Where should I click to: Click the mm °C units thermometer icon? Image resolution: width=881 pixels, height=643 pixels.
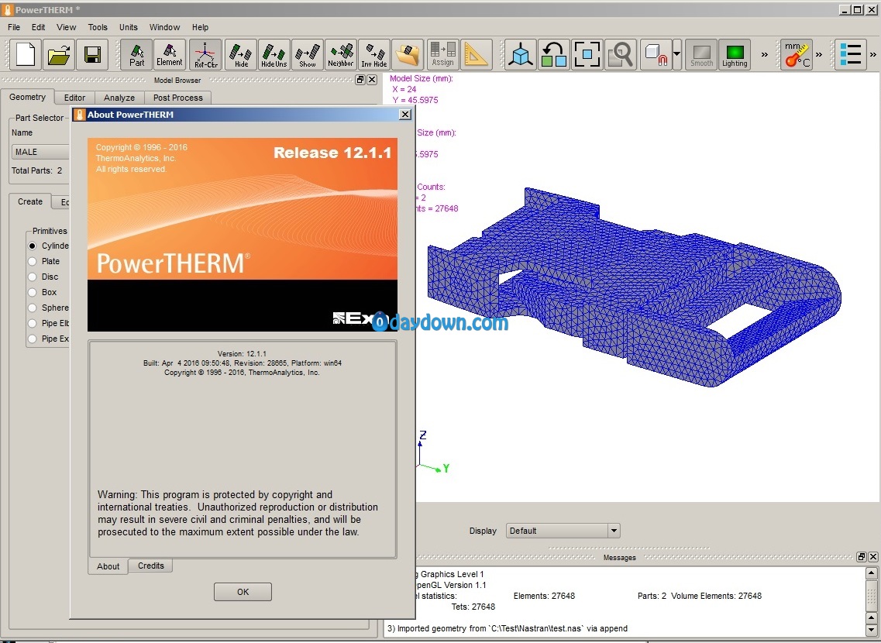797,54
